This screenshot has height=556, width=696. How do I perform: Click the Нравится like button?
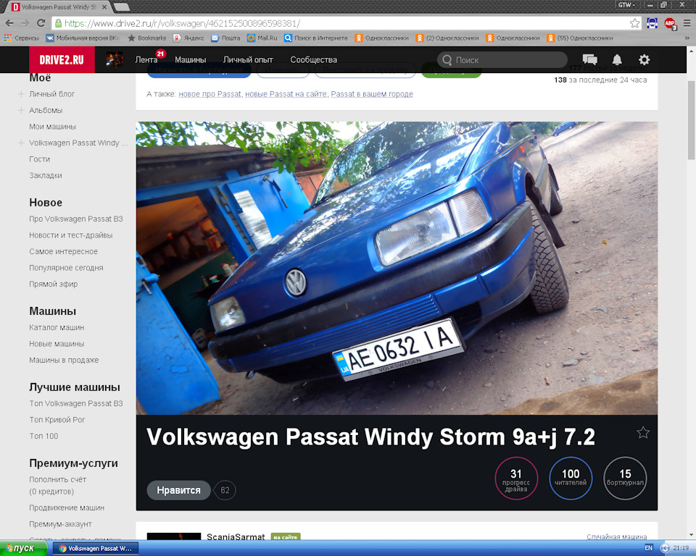click(x=178, y=490)
